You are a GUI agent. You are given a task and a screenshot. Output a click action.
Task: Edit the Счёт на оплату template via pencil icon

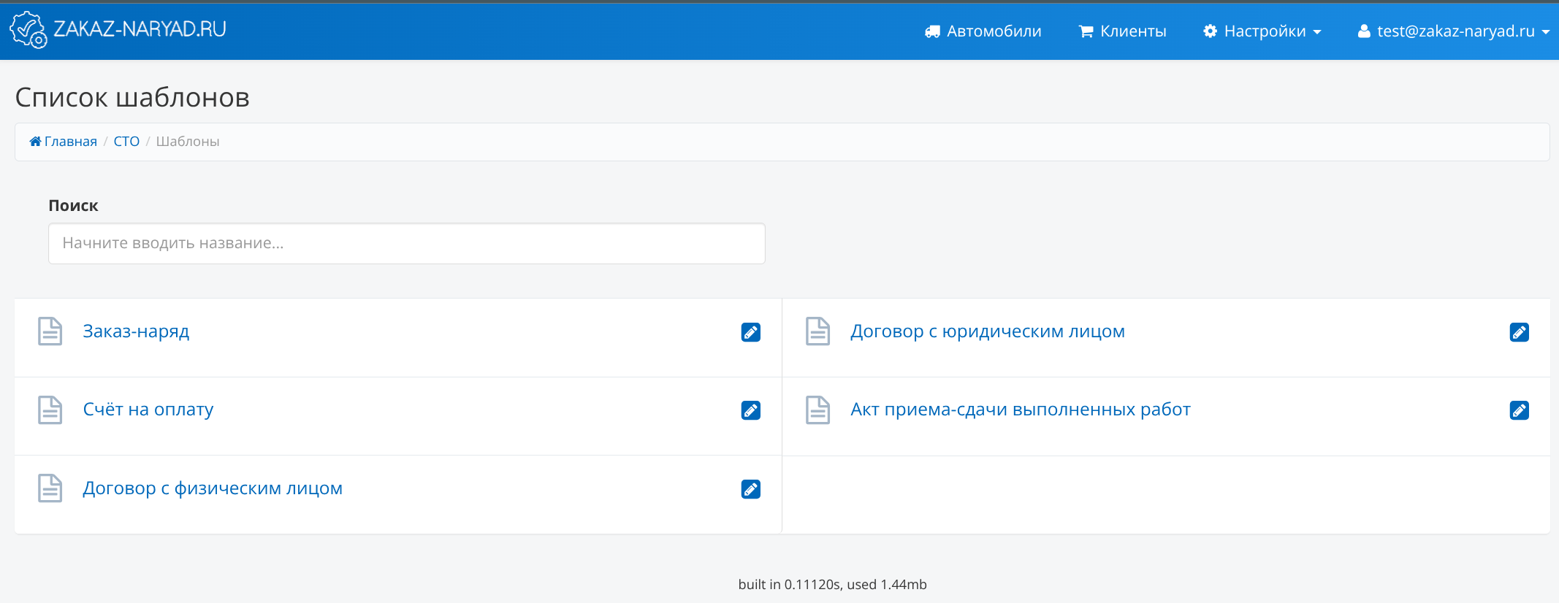(750, 410)
